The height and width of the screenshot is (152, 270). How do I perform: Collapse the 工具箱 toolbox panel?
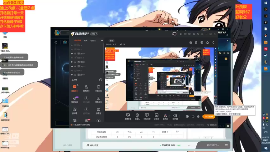point(100,80)
